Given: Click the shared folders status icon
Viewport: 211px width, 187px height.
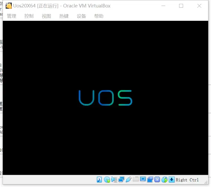Looking at the screenshot, I should 136,179.
